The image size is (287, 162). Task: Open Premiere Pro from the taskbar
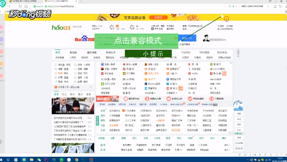coord(46,160)
